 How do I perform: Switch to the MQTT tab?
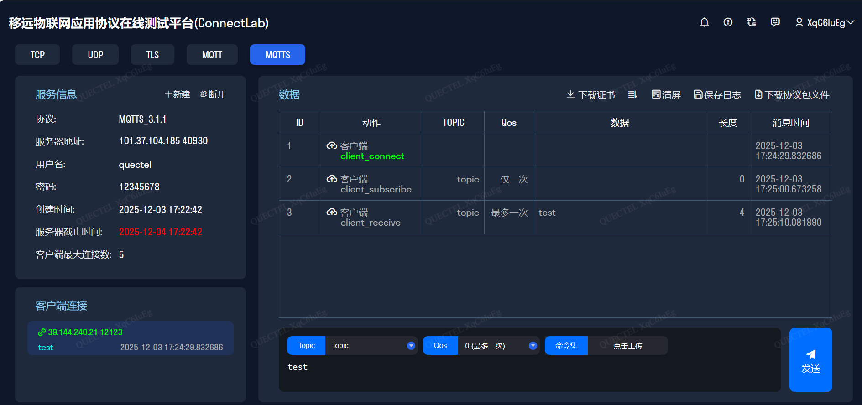click(x=212, y=55)
